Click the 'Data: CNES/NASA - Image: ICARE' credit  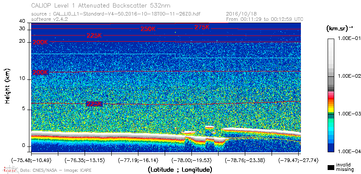click(x=56, y=170)
